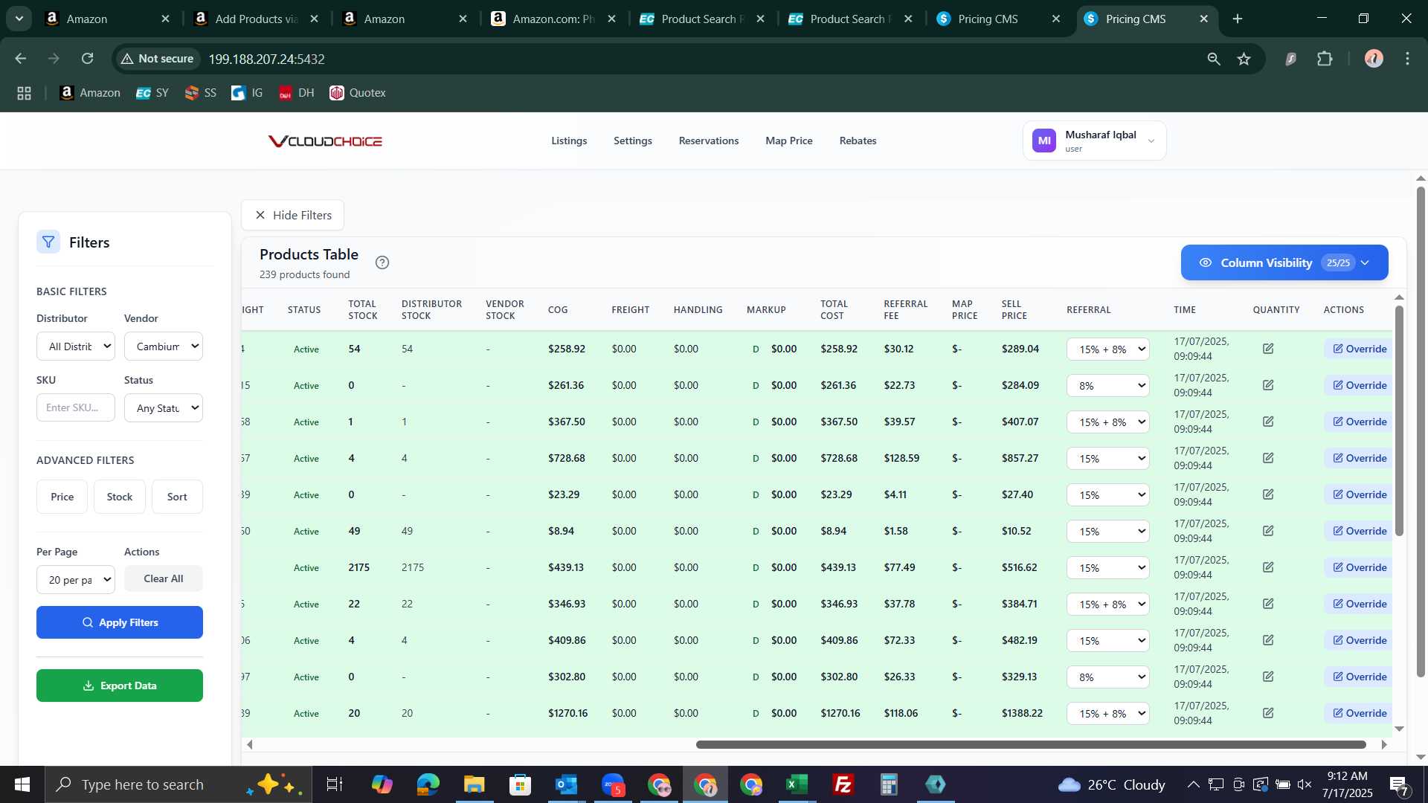This screenshot has height=803, width=1428.
Task: Toggle Column Visibility panel
Action: (x=1284, y=262)
